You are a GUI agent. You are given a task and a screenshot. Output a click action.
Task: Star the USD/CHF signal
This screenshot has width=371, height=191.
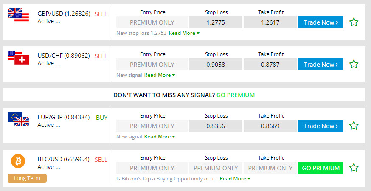pos(354,65)
